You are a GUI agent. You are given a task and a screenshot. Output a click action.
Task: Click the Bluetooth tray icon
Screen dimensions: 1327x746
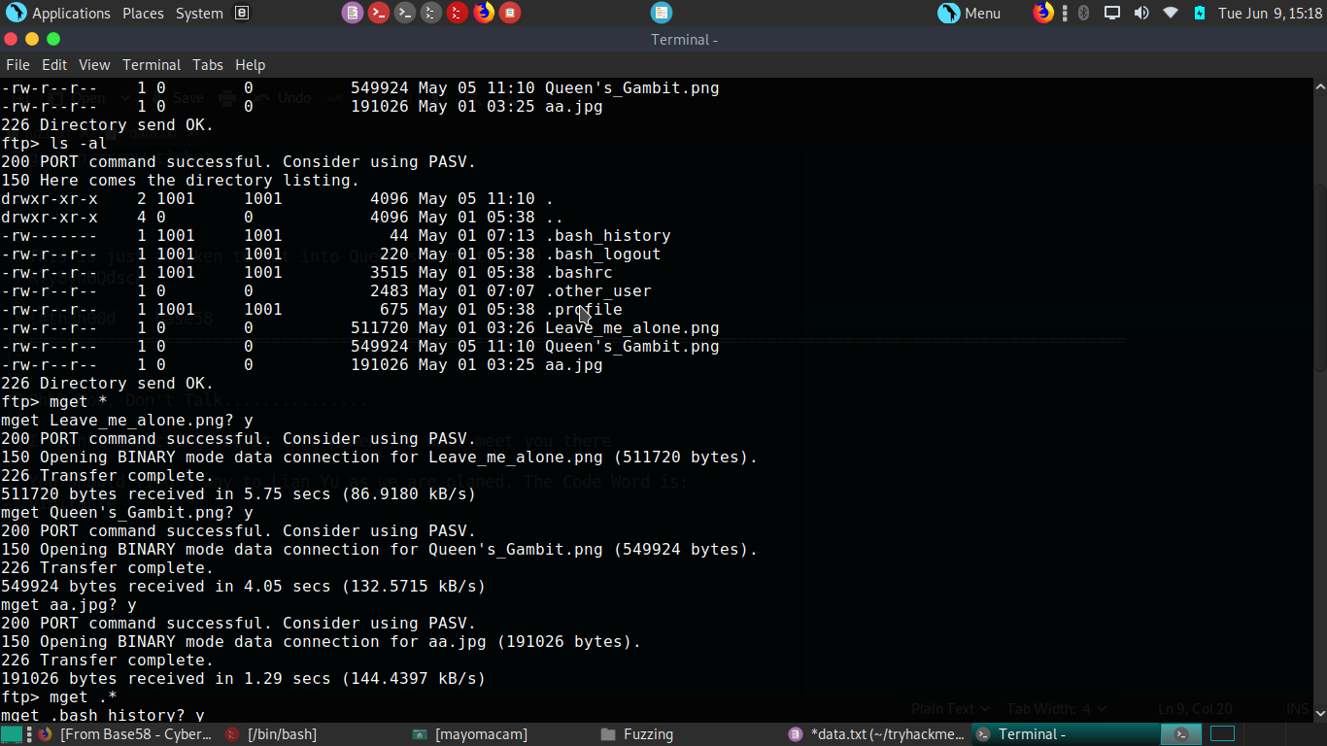coord(1084,13)
